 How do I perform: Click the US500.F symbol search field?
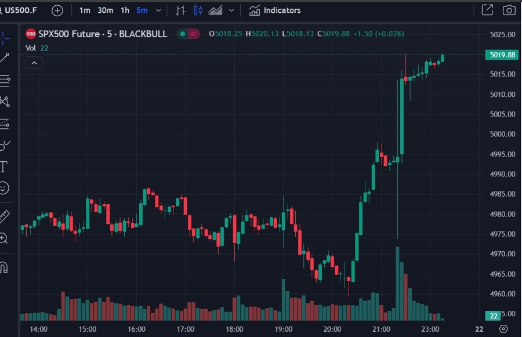click(x=19, y=10)
